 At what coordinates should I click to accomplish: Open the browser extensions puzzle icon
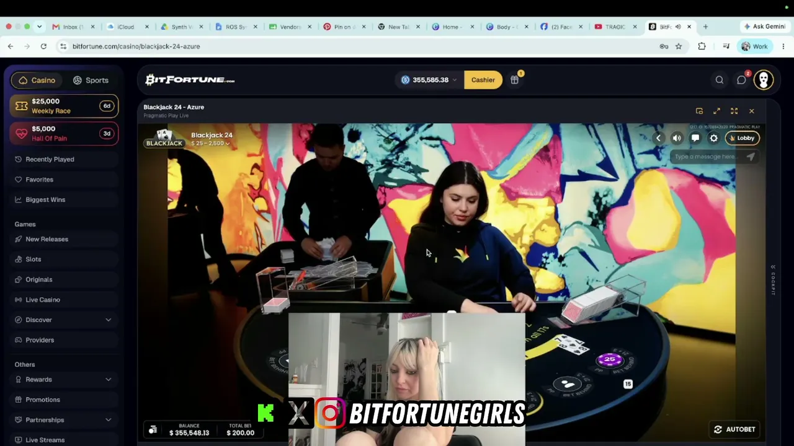click(x=702, y=46)
